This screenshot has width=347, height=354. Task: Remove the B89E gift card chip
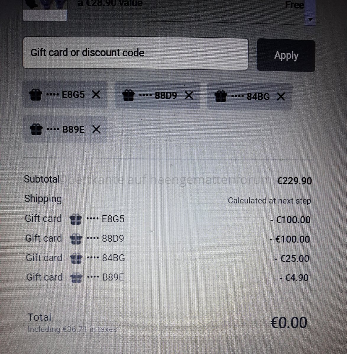coord(96,129)
